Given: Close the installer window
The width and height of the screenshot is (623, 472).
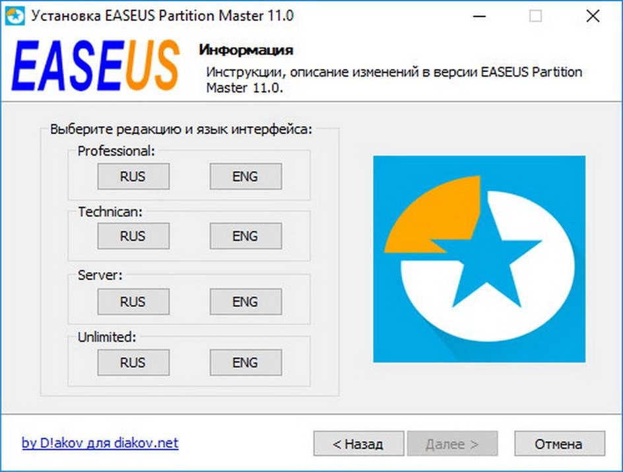Looking at the screenshot, I should pos(593,17).
